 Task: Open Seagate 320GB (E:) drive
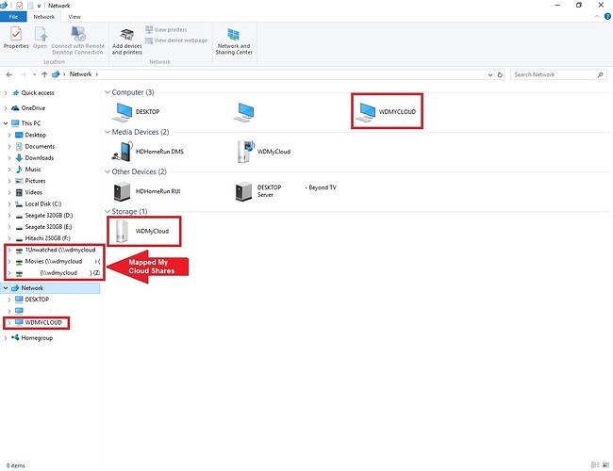[x=43, y=227]
